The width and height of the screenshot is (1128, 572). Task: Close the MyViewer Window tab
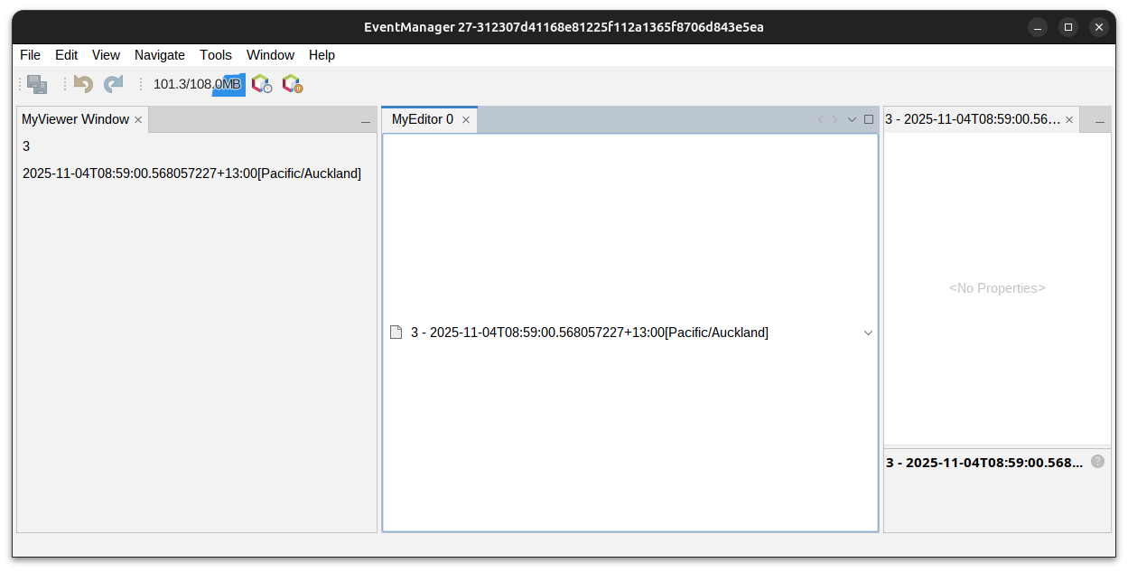pos(138,119)
